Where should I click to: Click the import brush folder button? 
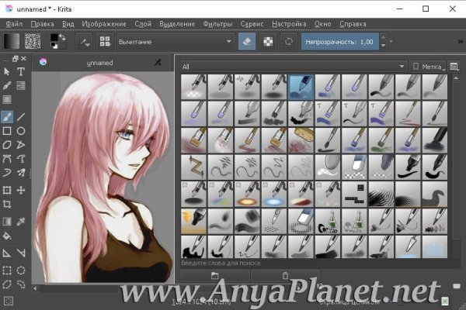click(x=215, y=276)
